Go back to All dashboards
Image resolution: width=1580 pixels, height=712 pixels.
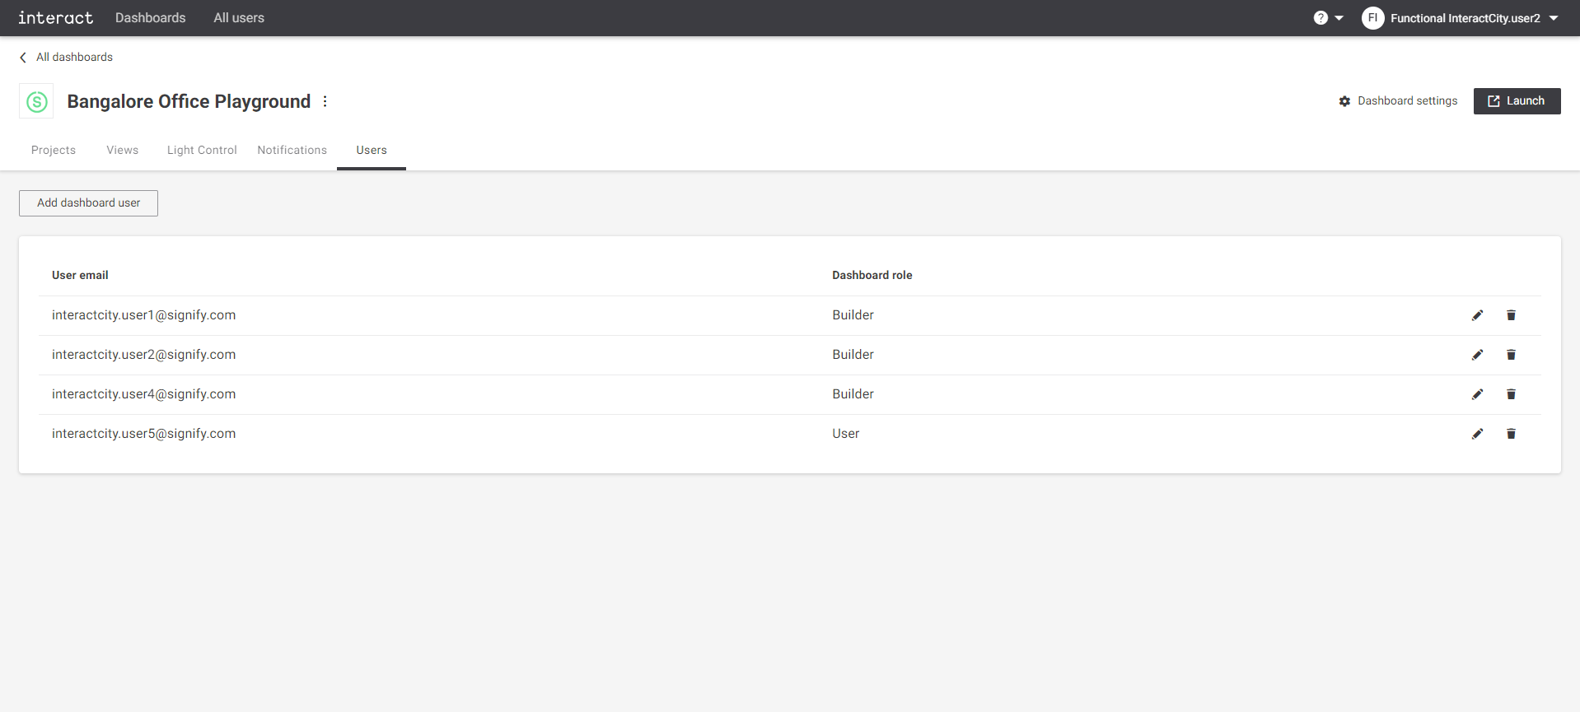pyautogui.click(x=66, y=58)
